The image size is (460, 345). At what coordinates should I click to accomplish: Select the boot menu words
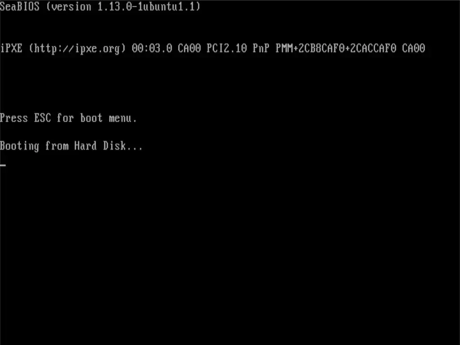click(x=109, y=118)
